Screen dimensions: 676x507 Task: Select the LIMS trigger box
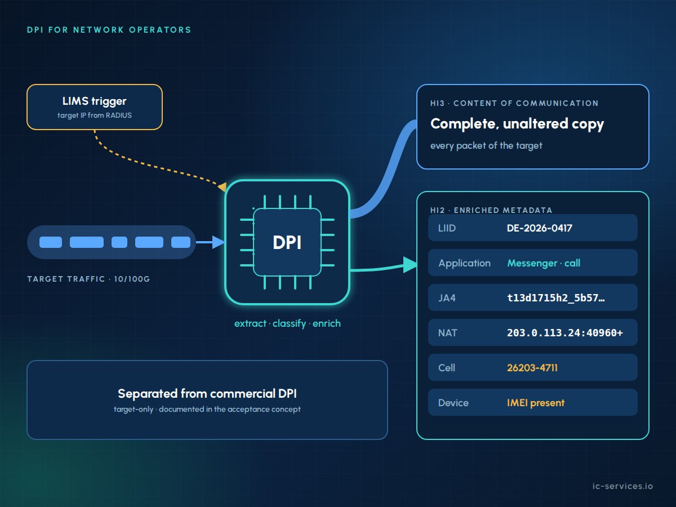[x=95, y=107]
